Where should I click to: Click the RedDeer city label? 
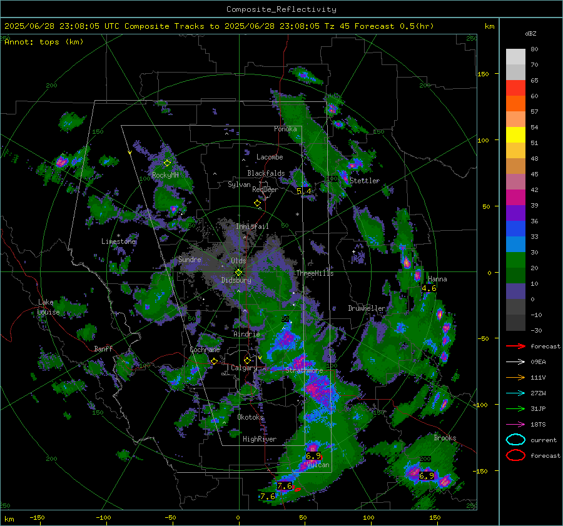coord(265,190)
